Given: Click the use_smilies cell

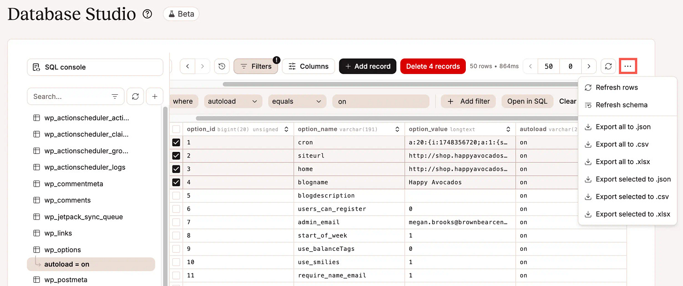Looking at the screenshot, I should [349, 262].
